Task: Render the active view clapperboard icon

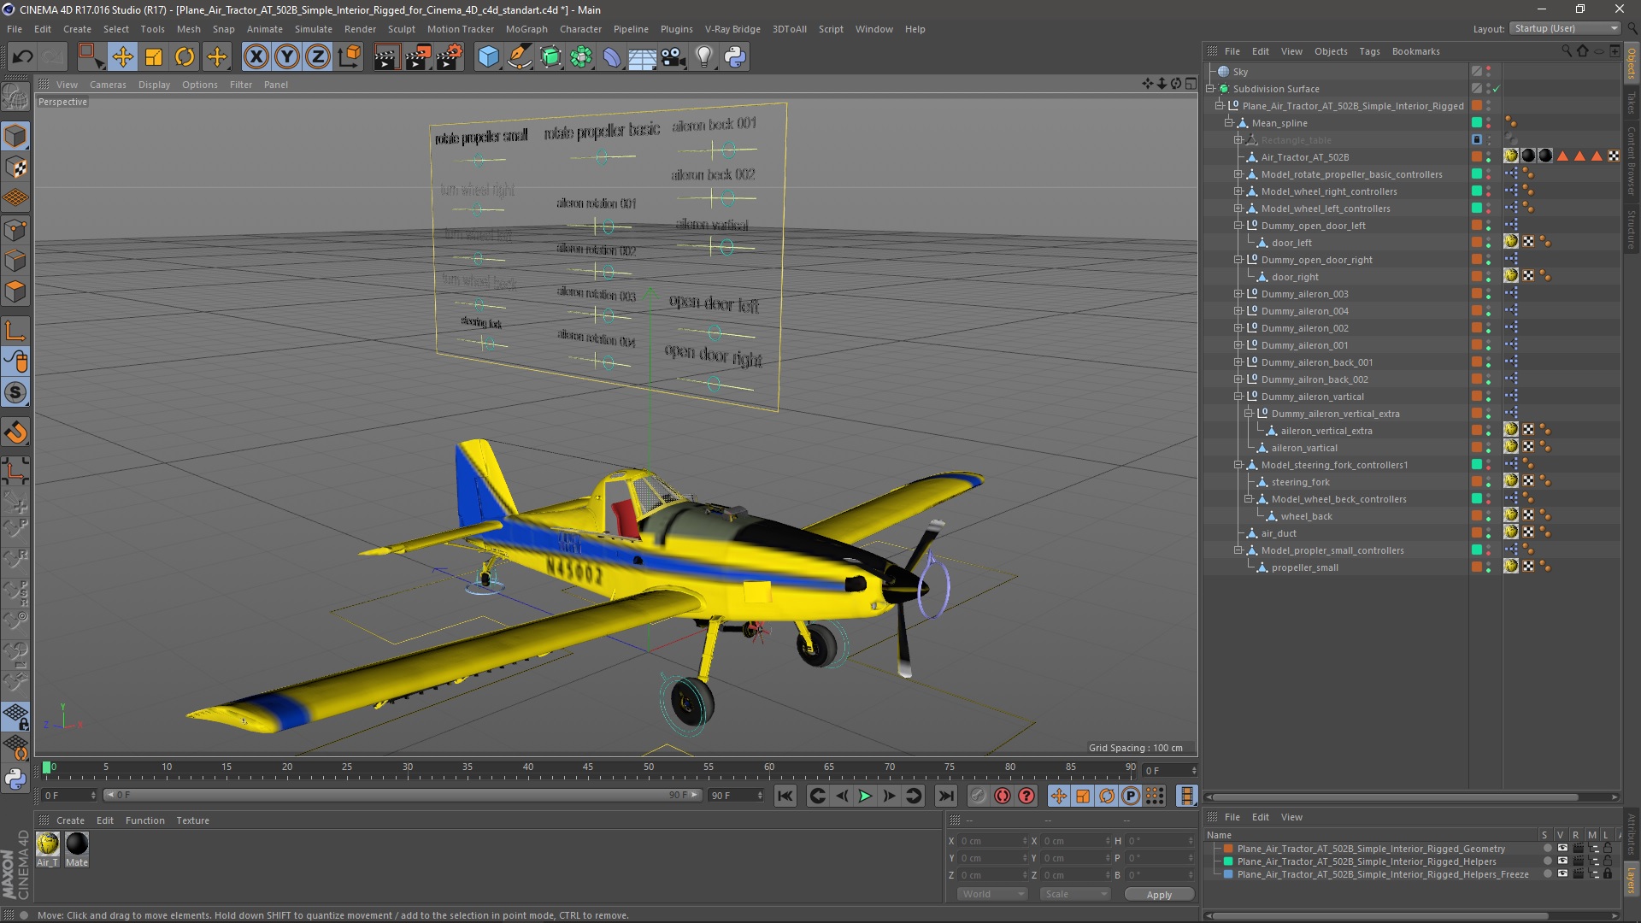Action: [386, 57]
